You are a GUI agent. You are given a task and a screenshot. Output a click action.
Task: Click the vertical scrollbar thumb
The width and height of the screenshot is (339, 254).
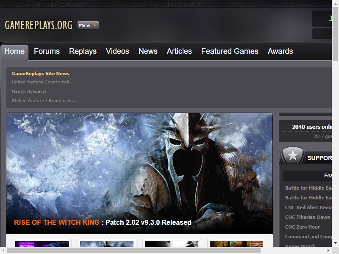(335, 34)
